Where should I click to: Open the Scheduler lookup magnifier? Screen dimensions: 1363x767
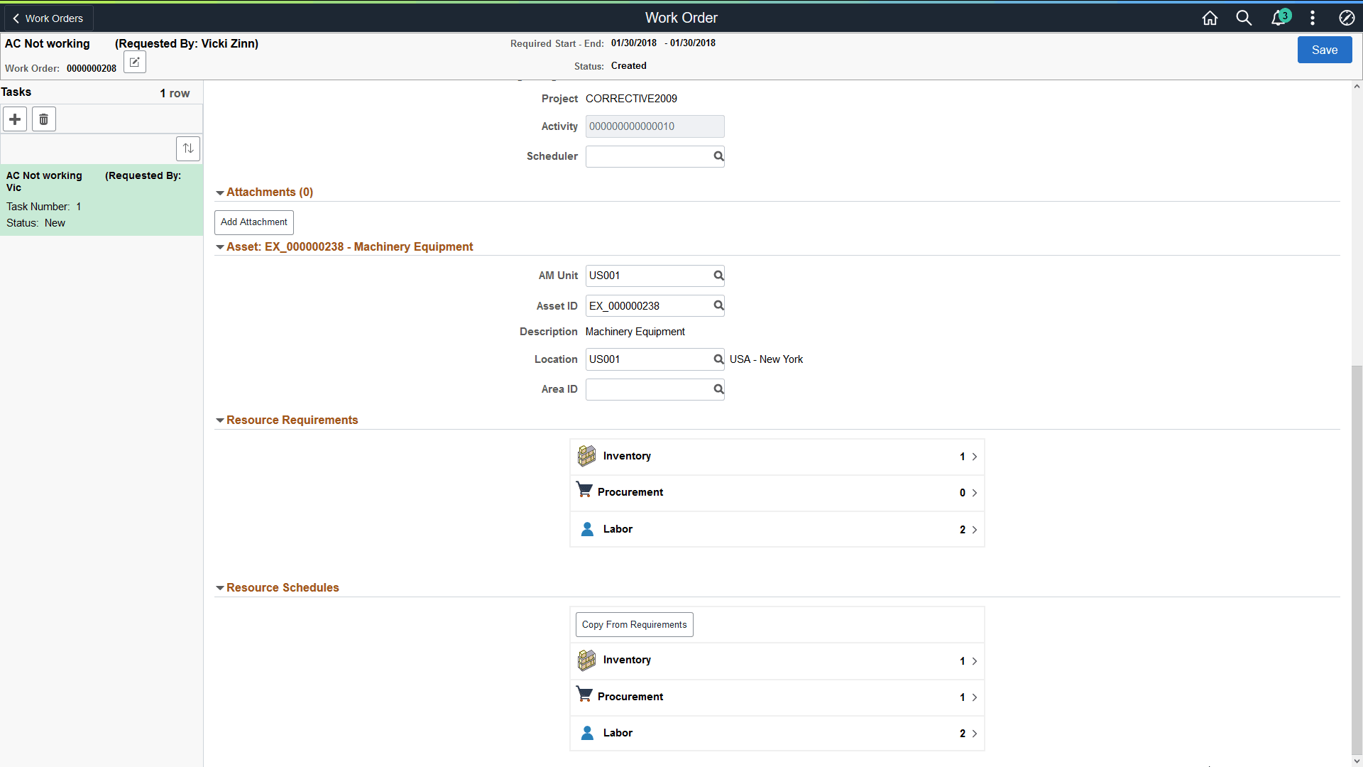tap(718, 156)
